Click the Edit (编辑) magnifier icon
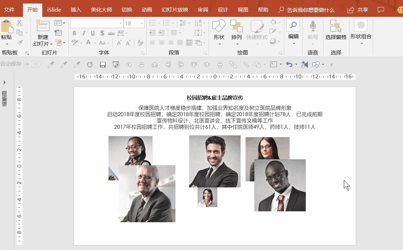This screenshot has height=250, width=403. [x=293, y=25]
